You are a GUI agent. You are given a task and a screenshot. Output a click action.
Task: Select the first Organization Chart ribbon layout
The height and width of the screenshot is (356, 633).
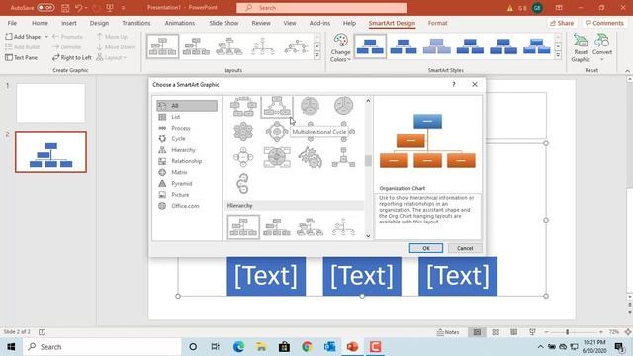162,46
